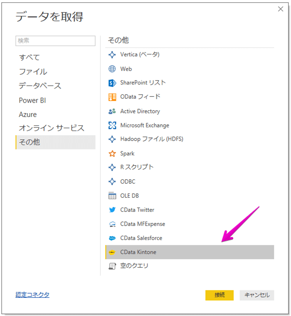Screen dimensions: 291x316
Task: Select the データベース category
Action: [x=55, y=86]
